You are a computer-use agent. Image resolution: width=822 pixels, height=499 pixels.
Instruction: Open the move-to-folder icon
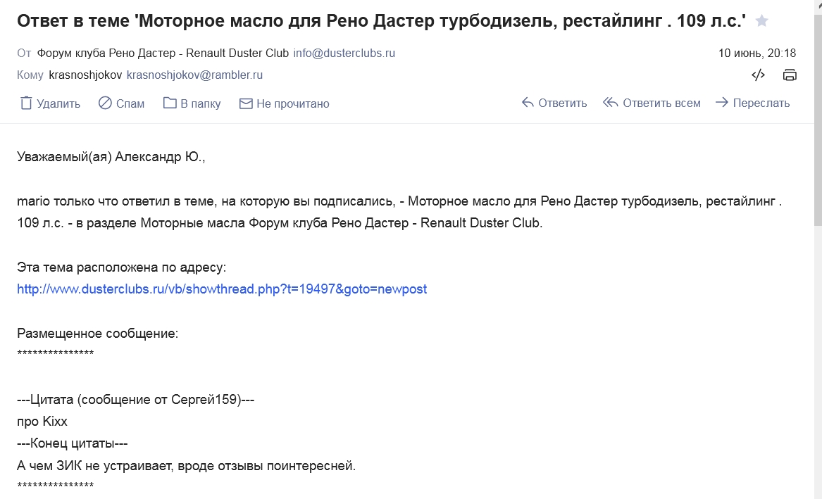[170, 103]
